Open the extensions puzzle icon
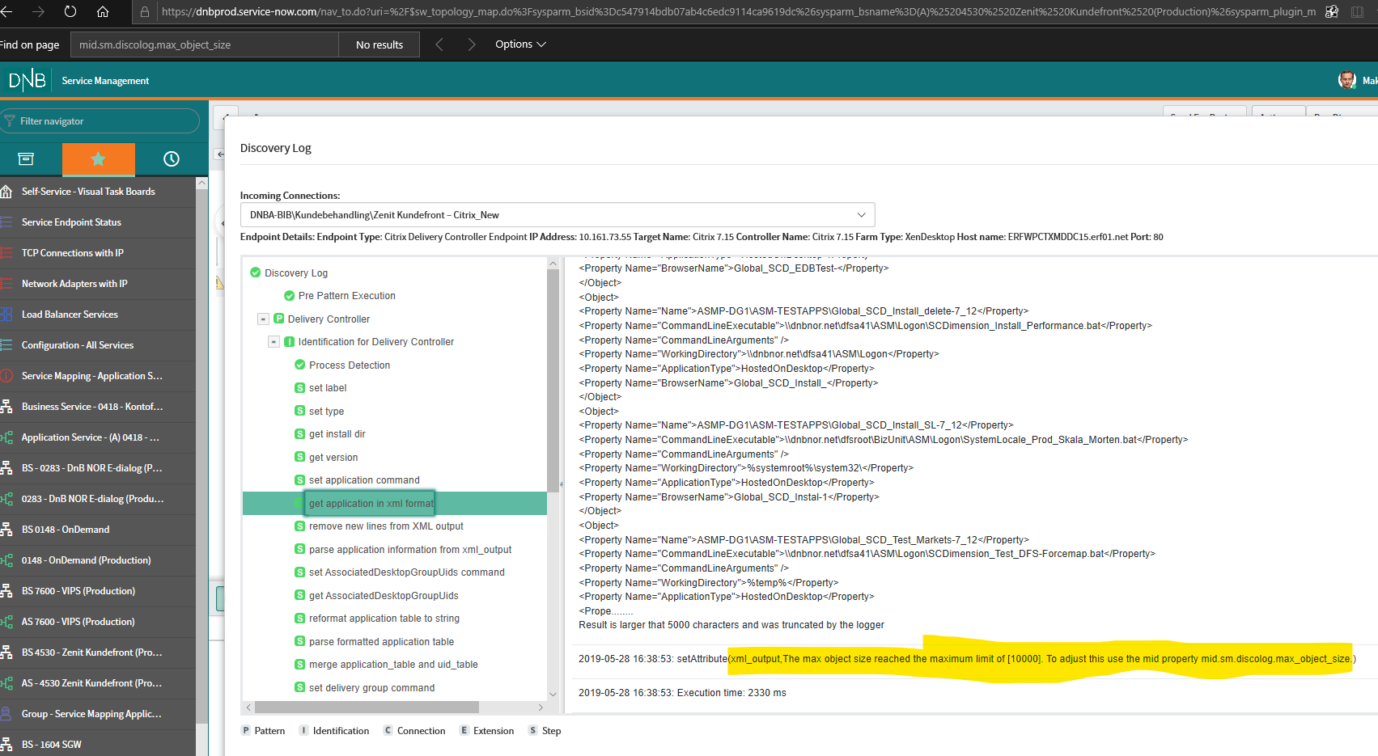 point(1332,12)
